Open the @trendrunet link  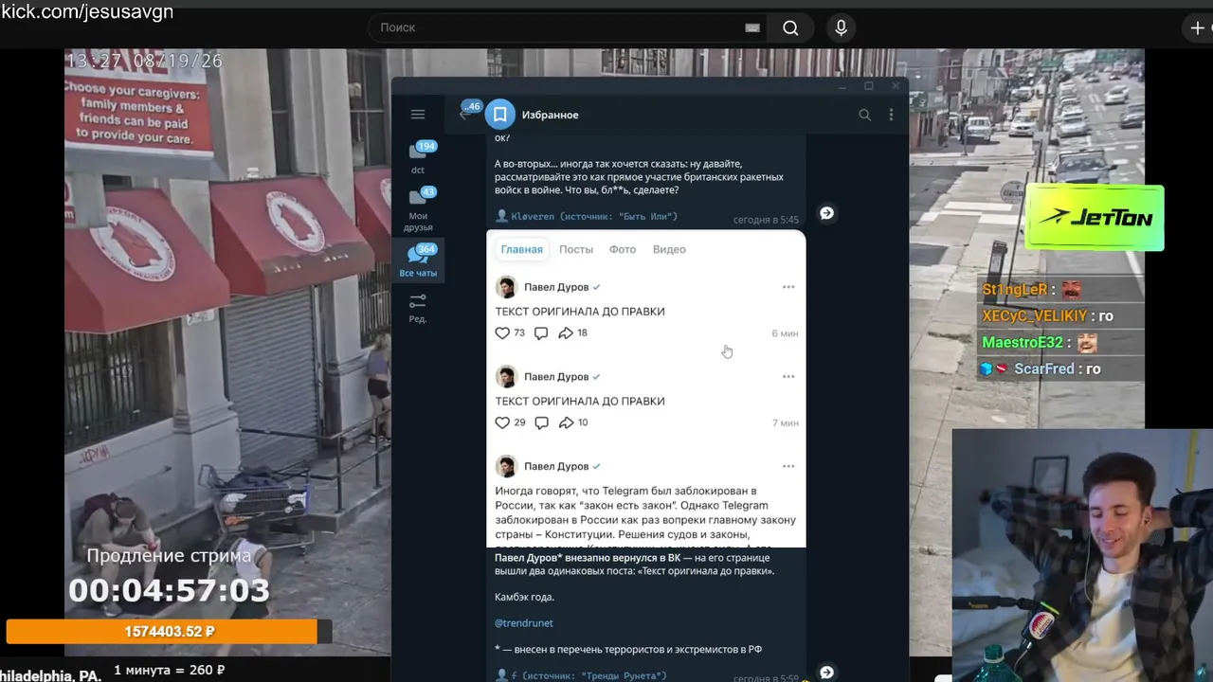524,623
